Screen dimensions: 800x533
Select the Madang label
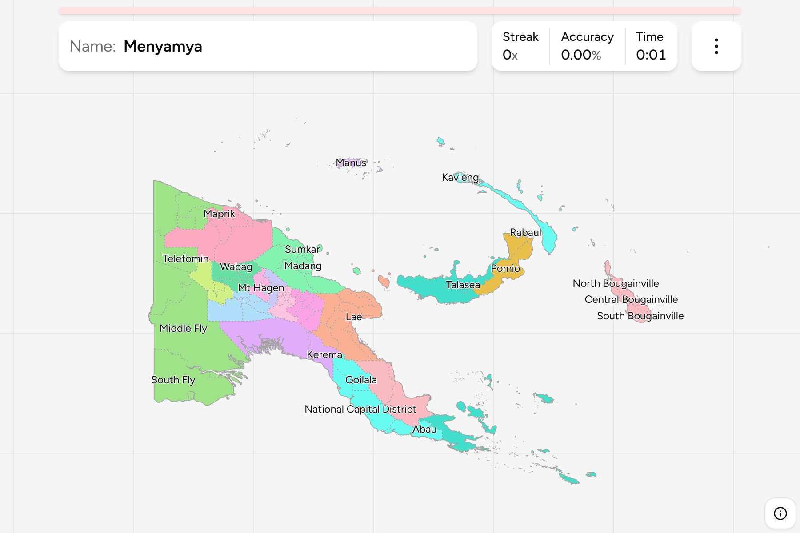point(303,266)
